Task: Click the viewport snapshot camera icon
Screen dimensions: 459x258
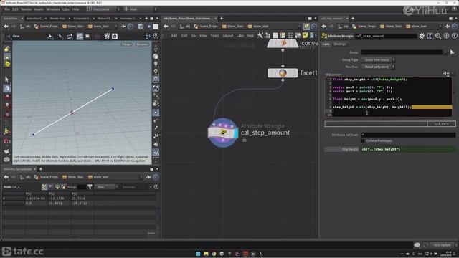Action: (115, 37)
